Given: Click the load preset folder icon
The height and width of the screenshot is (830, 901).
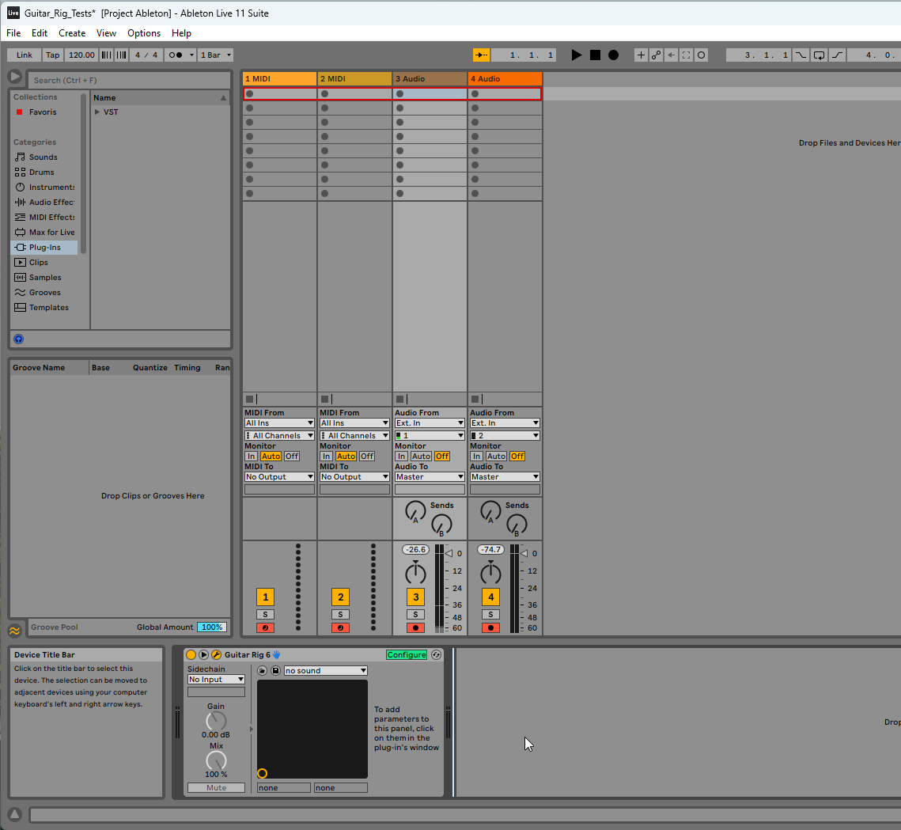Looking at the screenshot, I should click(x=262, y=671).
